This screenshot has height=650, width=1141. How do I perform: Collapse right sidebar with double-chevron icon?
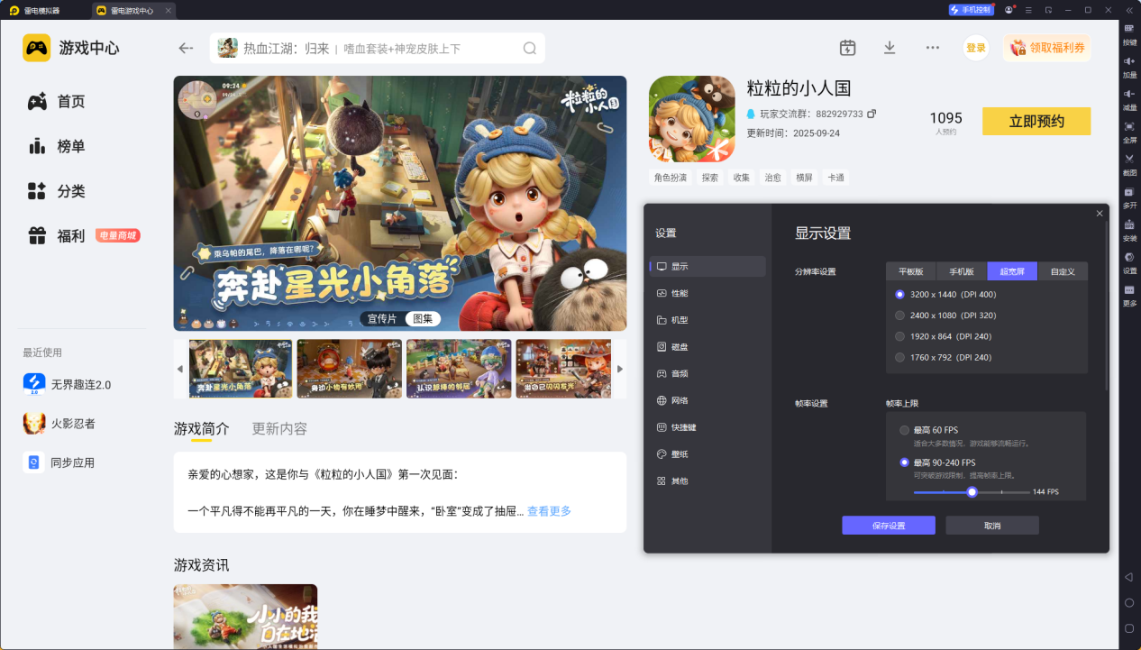click(x=1129, y=10)
